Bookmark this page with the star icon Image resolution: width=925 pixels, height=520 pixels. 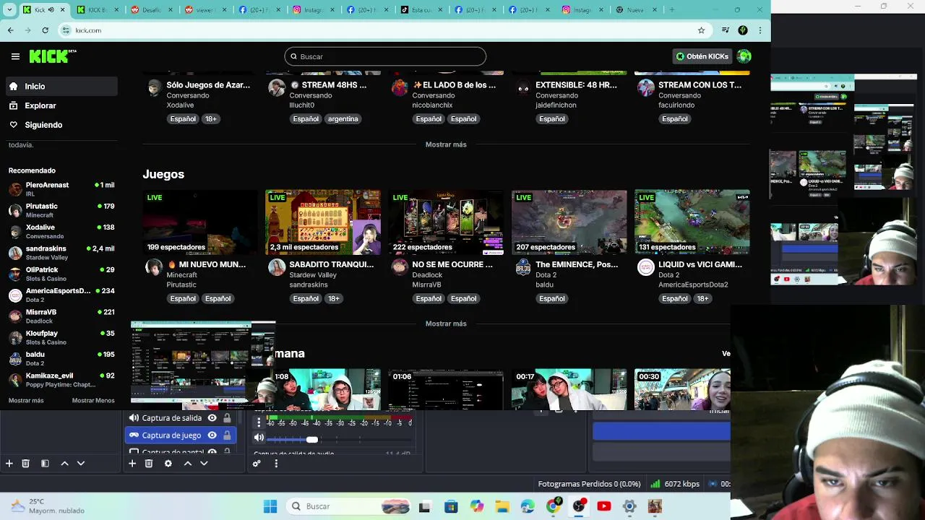701,30
